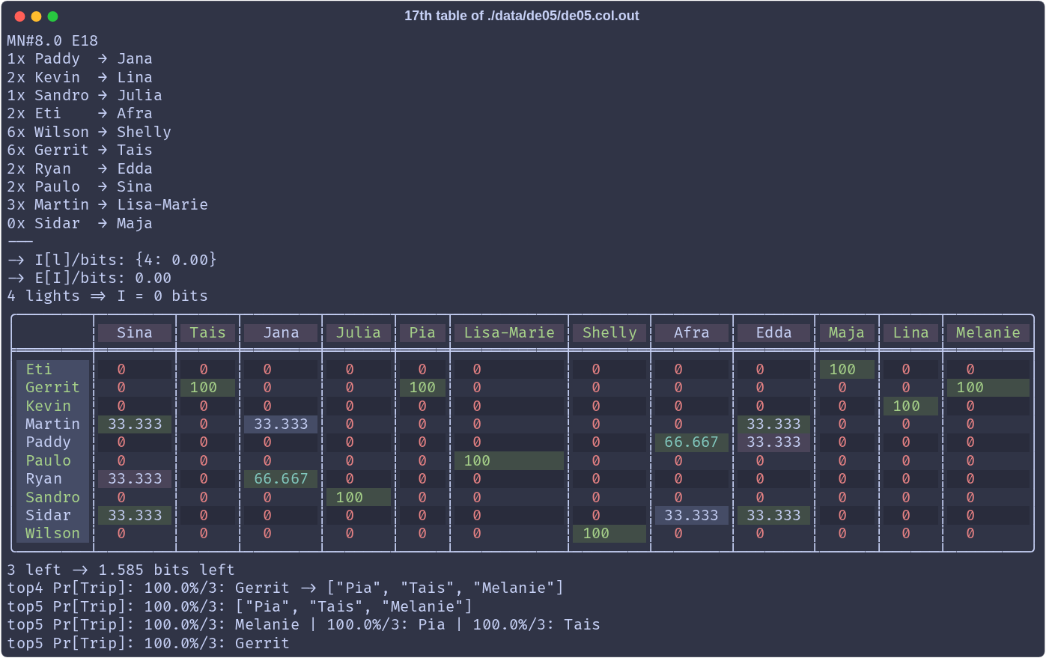Click the line '1x Sandro → Julia'

coord(85,95)
